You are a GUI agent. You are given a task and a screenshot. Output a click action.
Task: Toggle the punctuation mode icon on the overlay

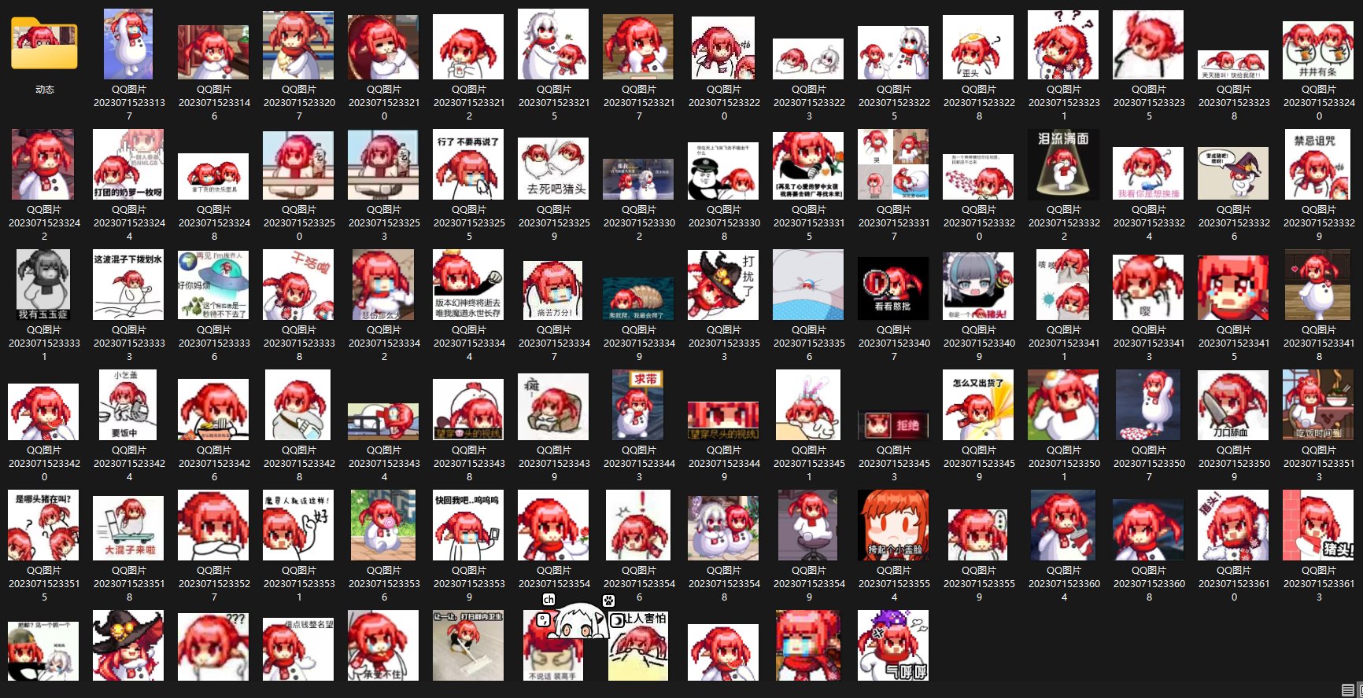(543, 620)
